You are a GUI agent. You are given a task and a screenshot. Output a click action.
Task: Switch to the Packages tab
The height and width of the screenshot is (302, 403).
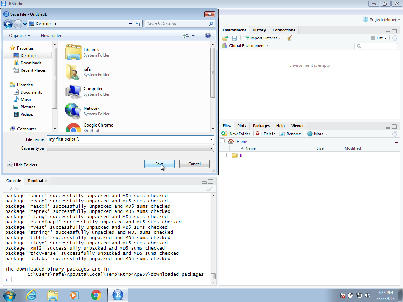click(261, 126)
